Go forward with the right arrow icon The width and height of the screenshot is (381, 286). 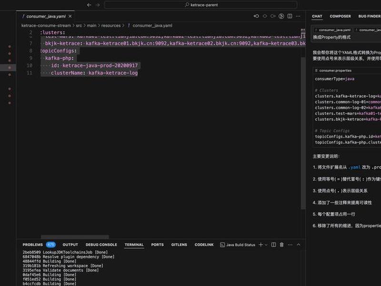pyautogui.click(x=98, y=5)
